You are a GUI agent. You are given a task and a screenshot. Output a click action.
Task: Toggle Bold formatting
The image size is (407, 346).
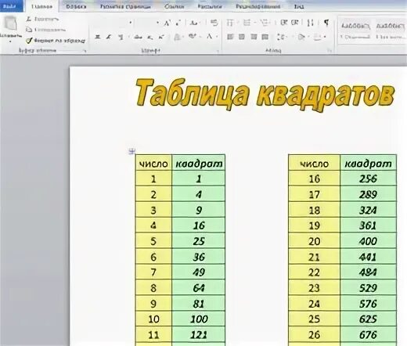tap(97, 37)
